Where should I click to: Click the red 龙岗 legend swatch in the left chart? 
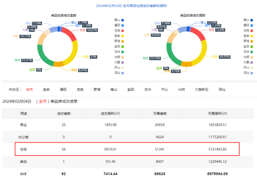123,30
